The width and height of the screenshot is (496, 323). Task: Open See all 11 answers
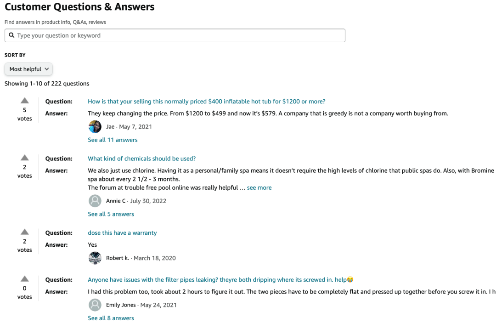click(x=113, y=140)
